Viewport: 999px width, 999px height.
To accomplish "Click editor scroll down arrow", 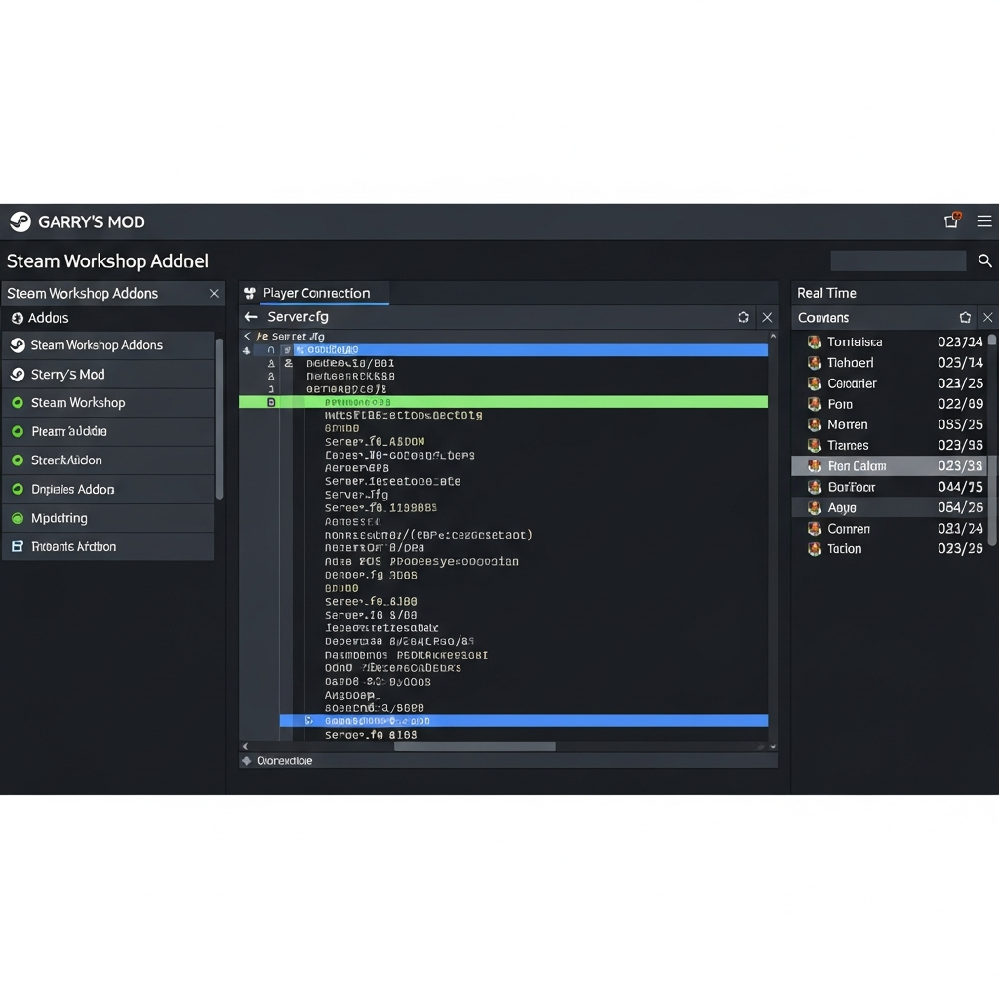I will click(x=773, y=746).
